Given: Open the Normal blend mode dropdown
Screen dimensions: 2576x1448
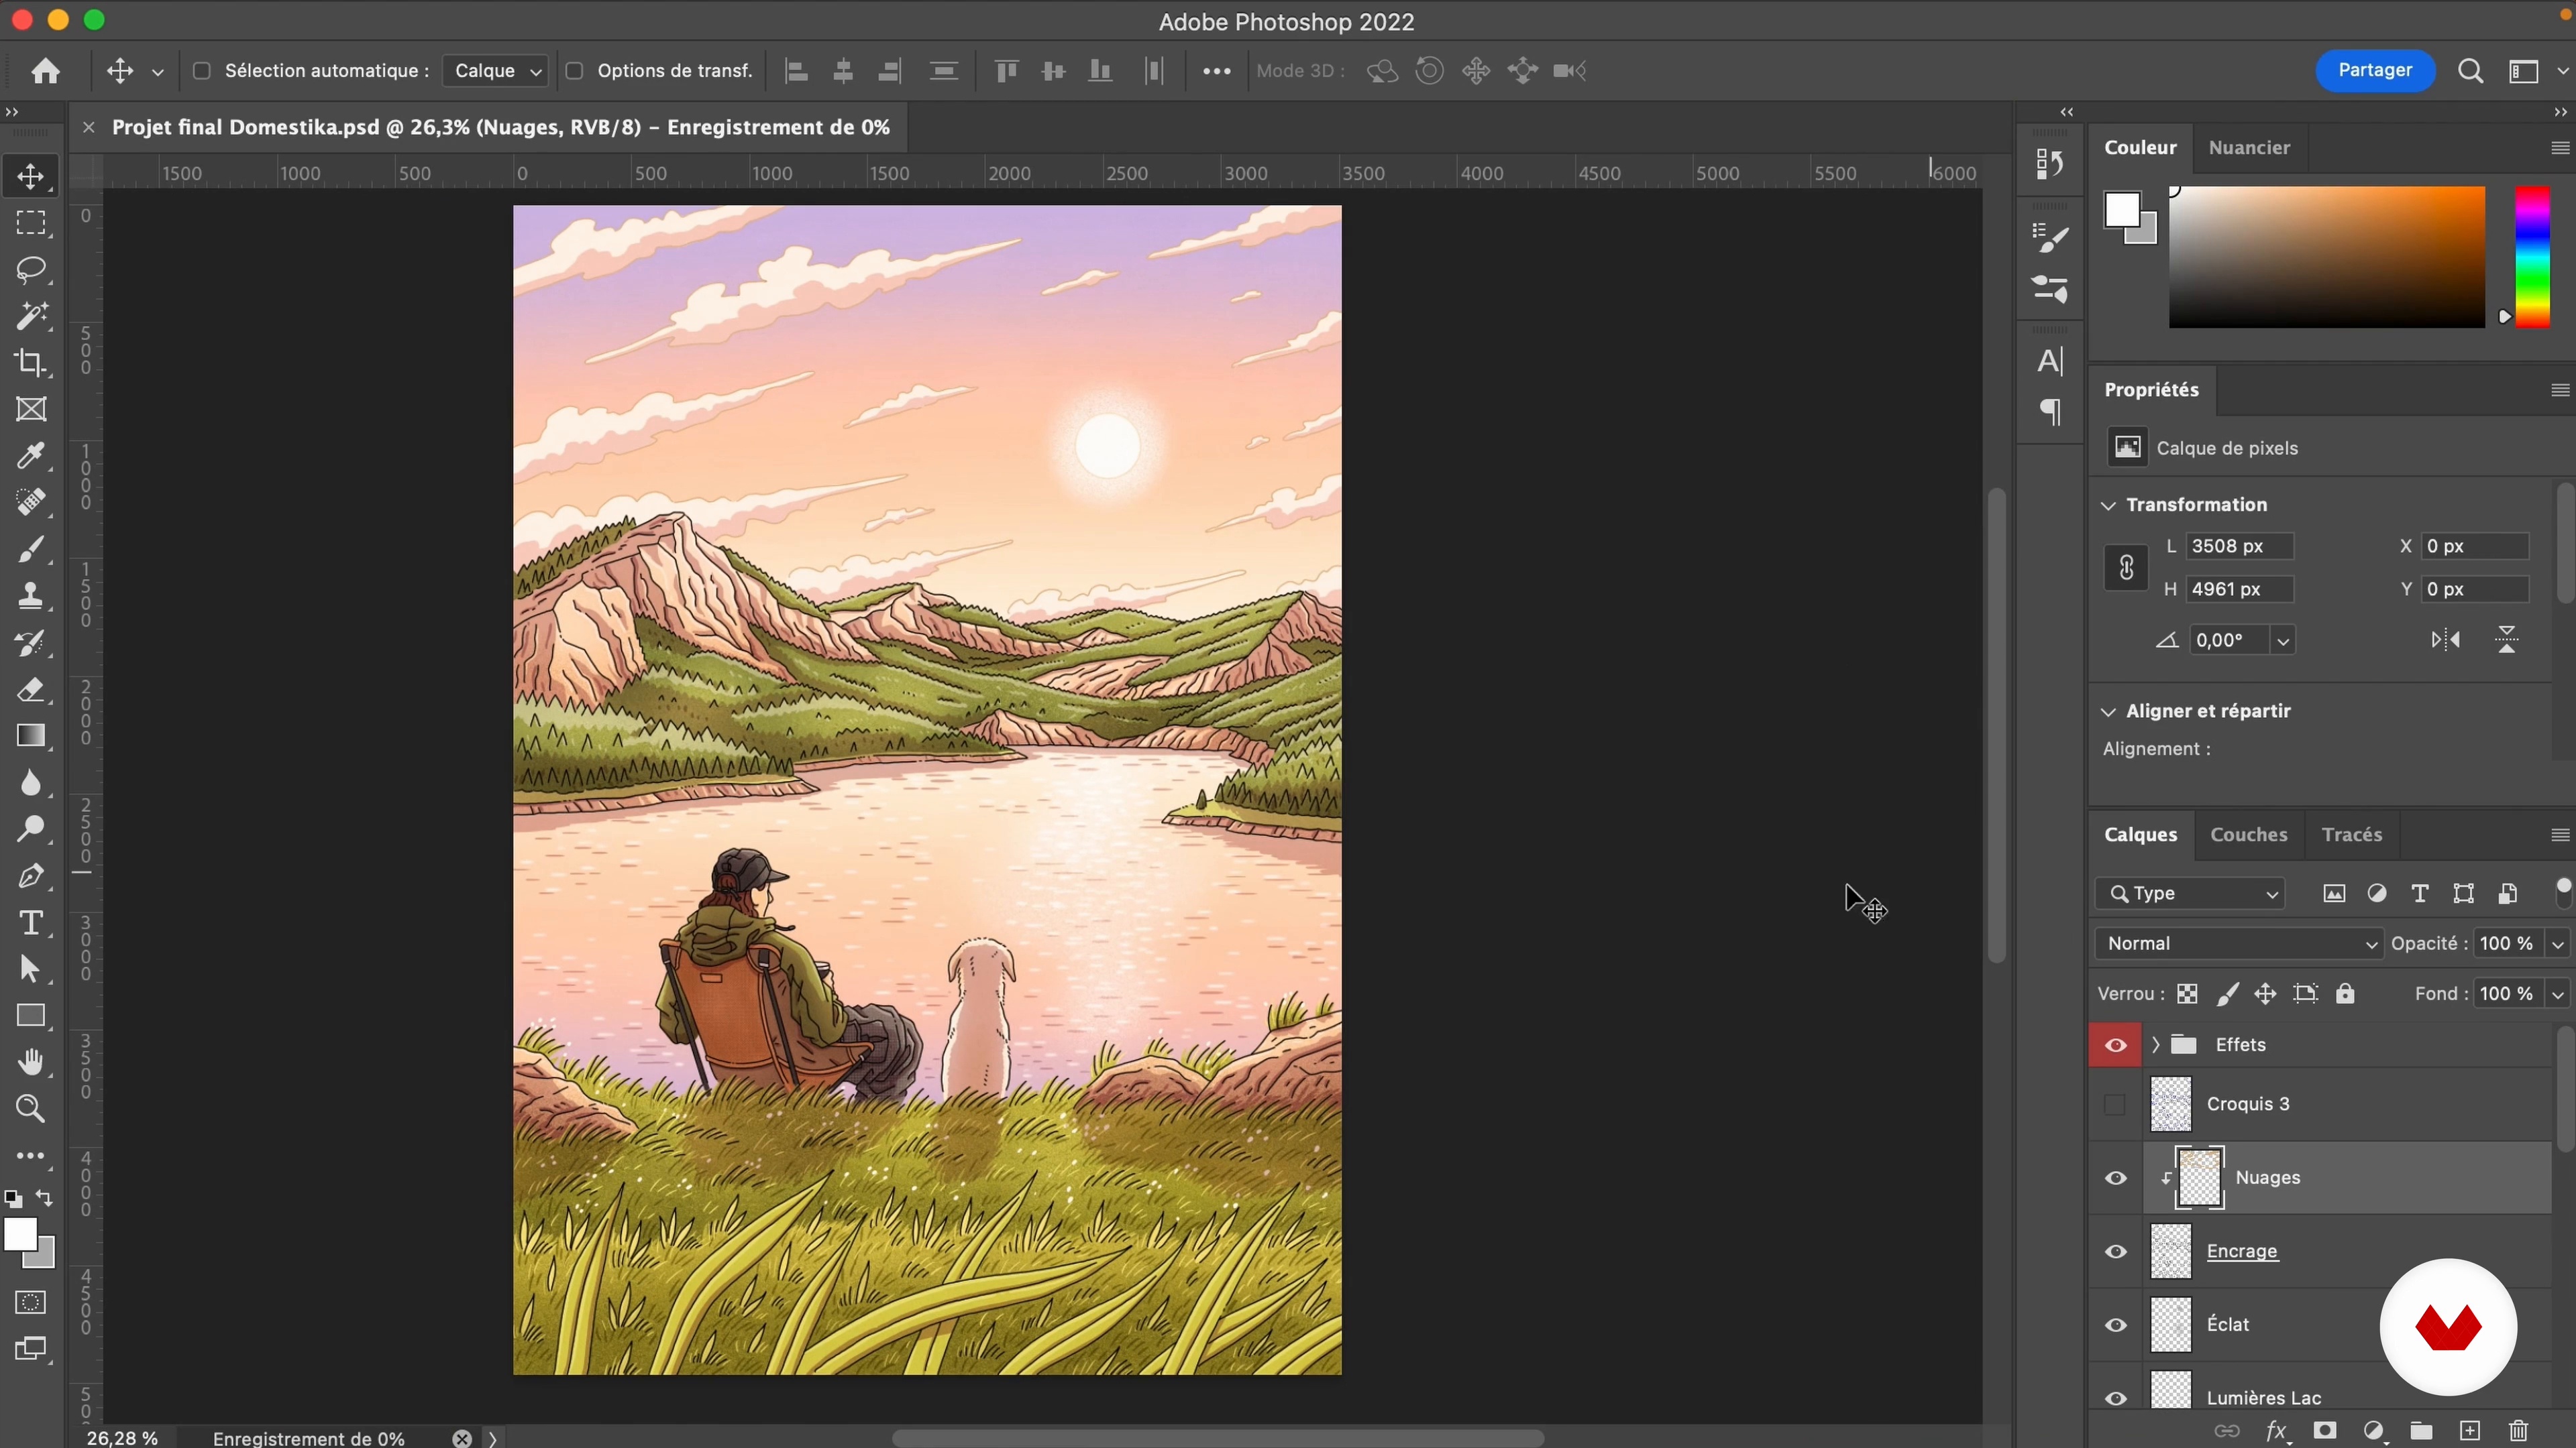Looking at the screenshot, I should click(x=2239, y=943).
